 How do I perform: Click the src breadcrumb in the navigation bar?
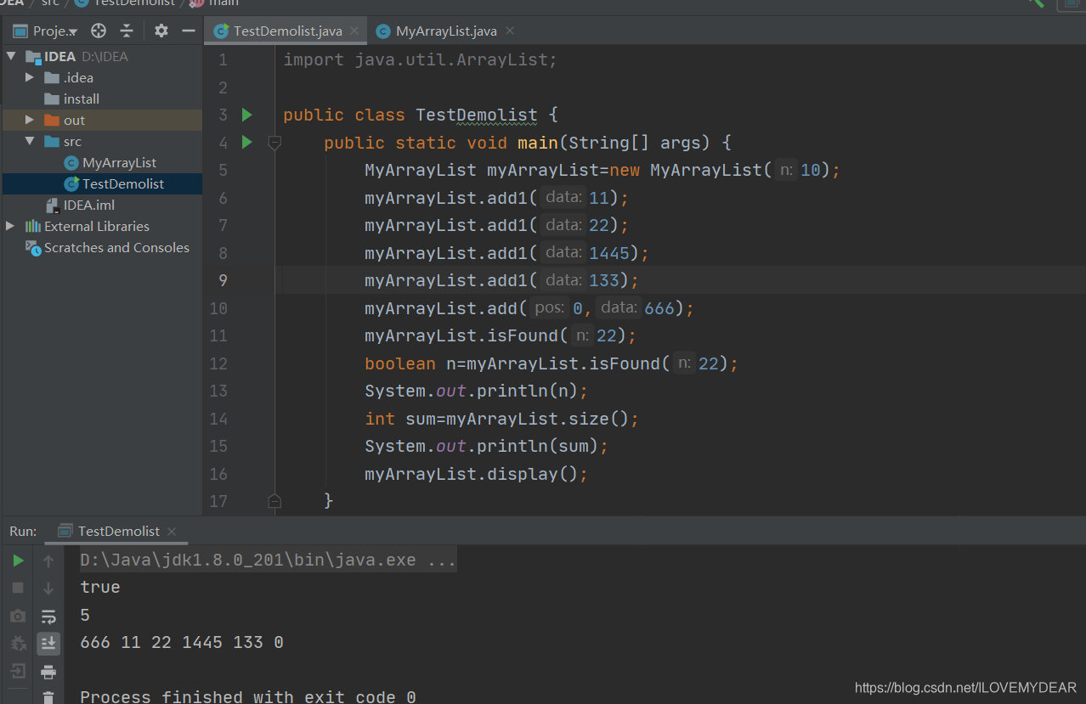pos(50,3)
